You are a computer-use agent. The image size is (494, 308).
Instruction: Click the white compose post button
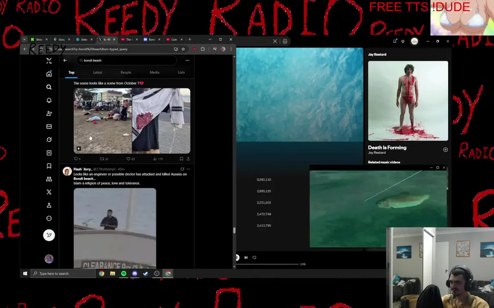pos(49,235)
